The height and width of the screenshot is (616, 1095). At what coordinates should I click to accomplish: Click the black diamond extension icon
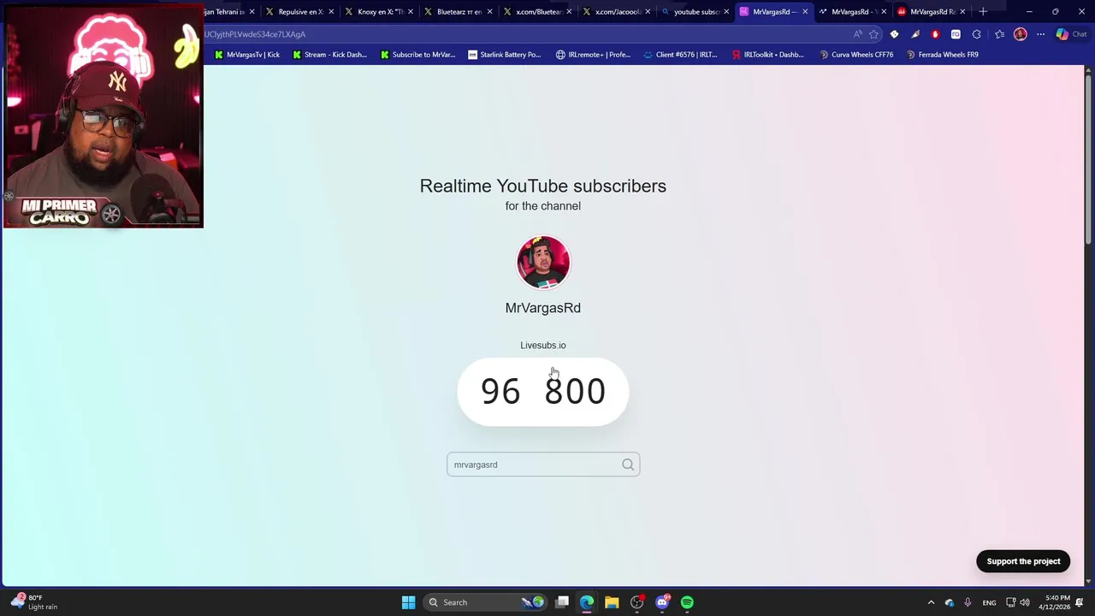(894, 34)
